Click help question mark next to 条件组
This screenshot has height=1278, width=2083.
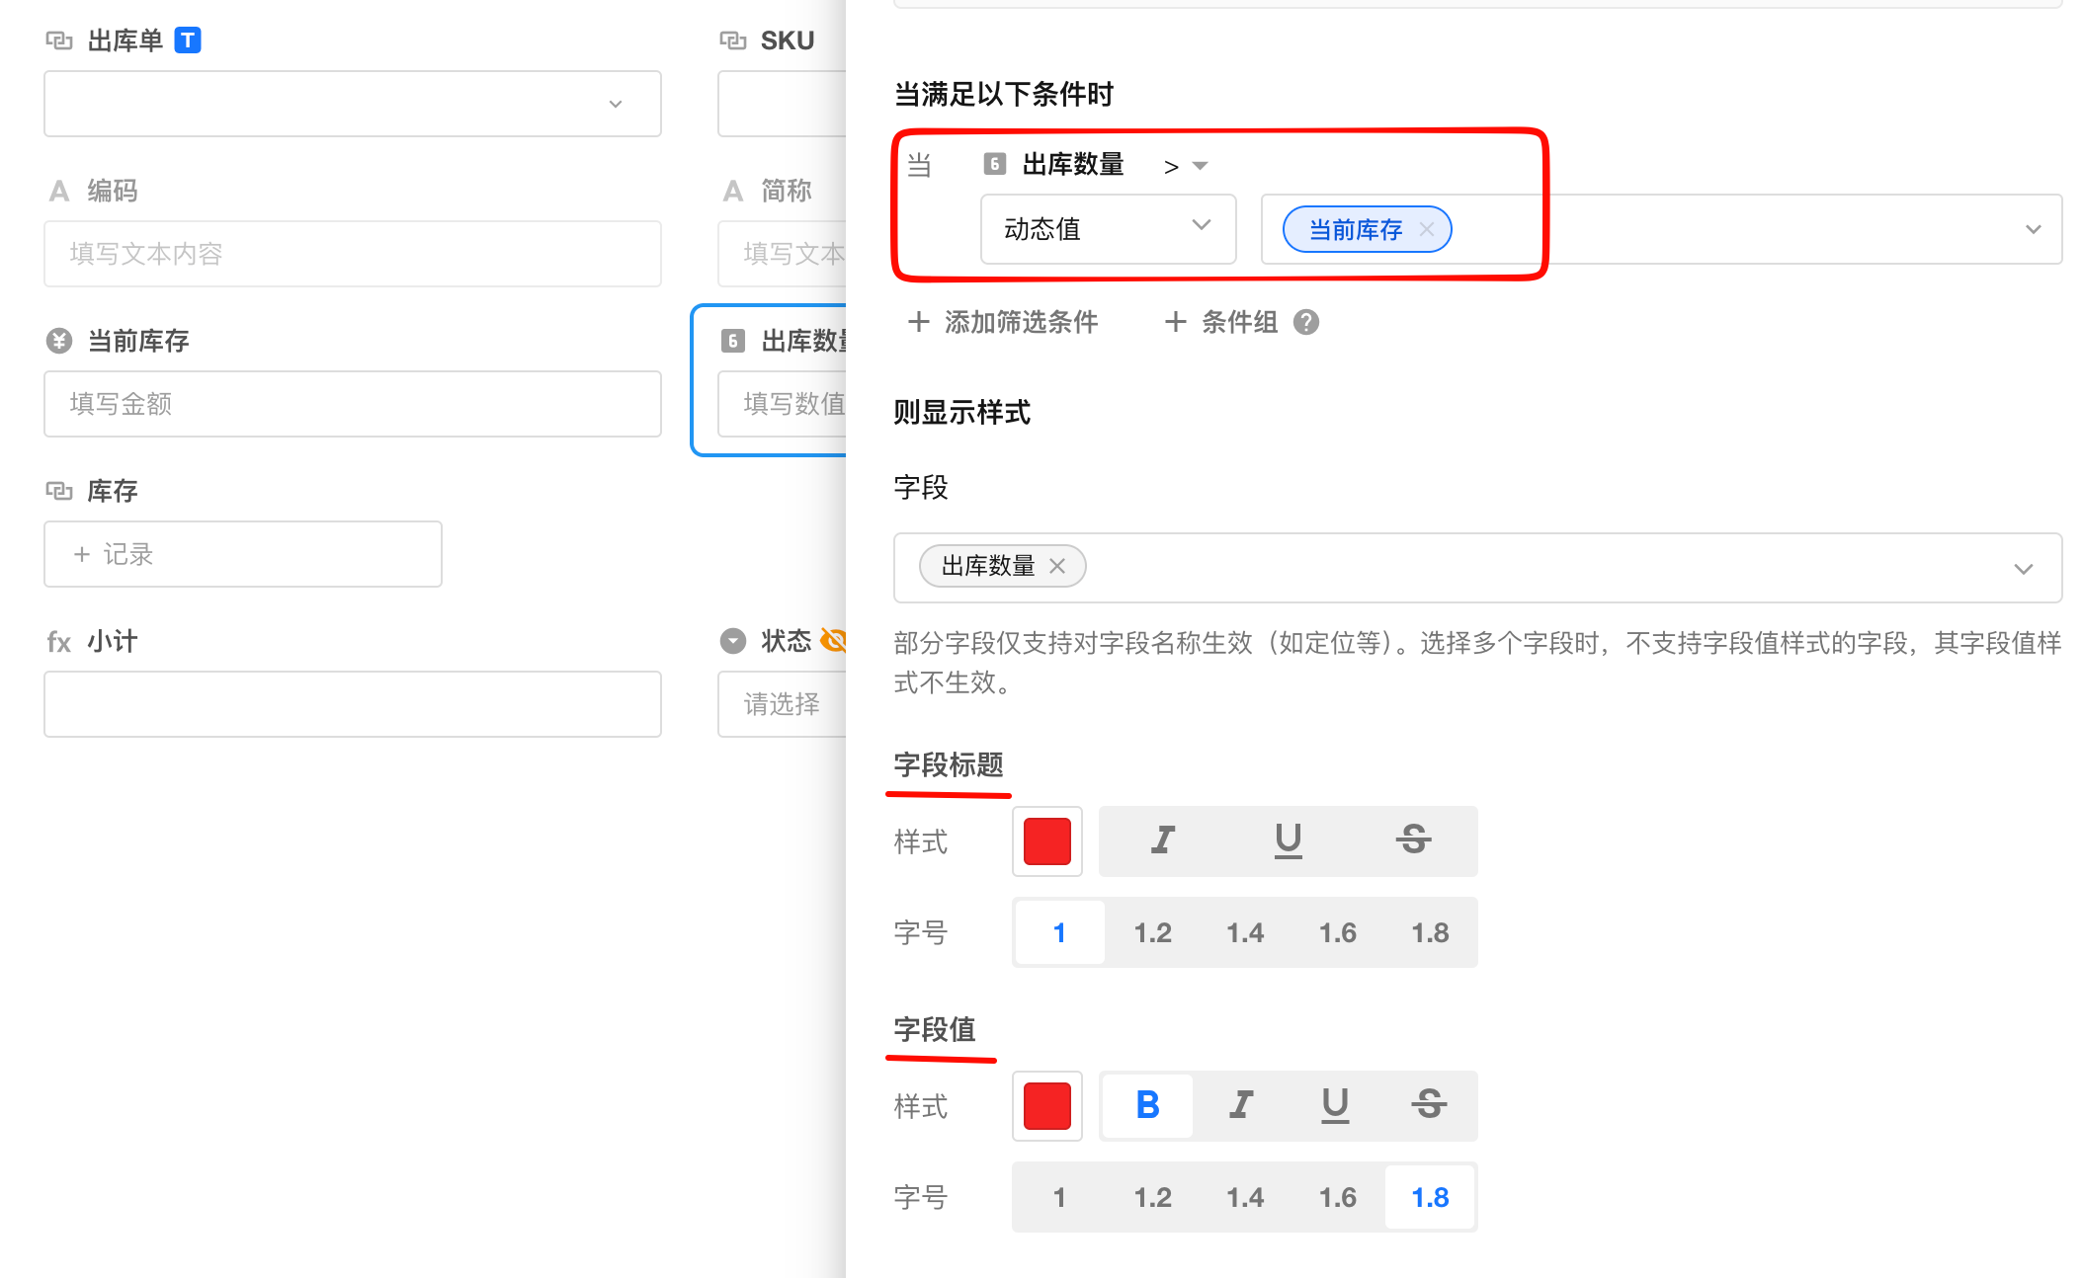click(x=1306, y=322)
